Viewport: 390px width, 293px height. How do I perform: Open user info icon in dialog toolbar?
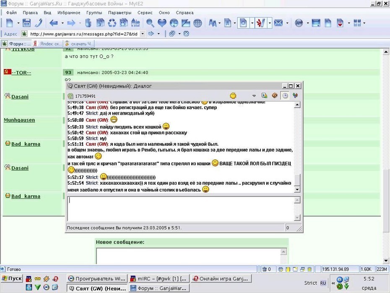(264, 95)
